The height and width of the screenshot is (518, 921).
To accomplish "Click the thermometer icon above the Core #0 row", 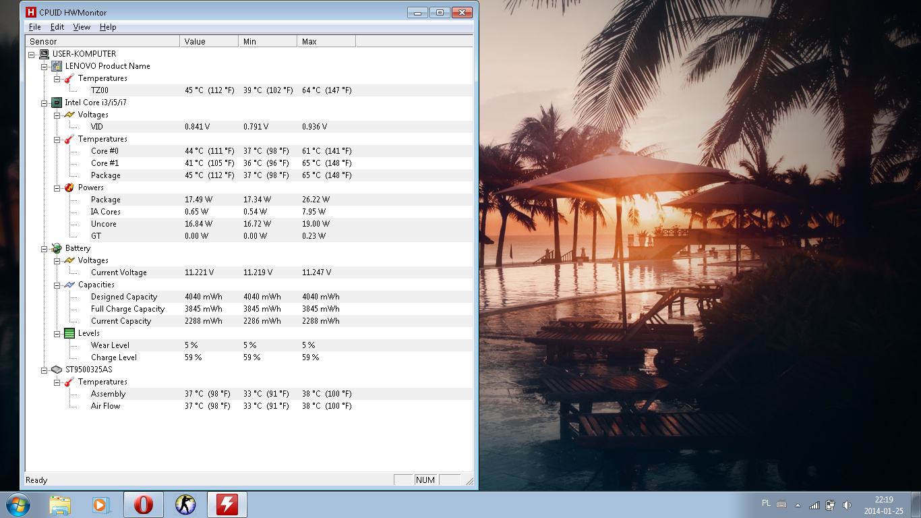I will [70, 139].
